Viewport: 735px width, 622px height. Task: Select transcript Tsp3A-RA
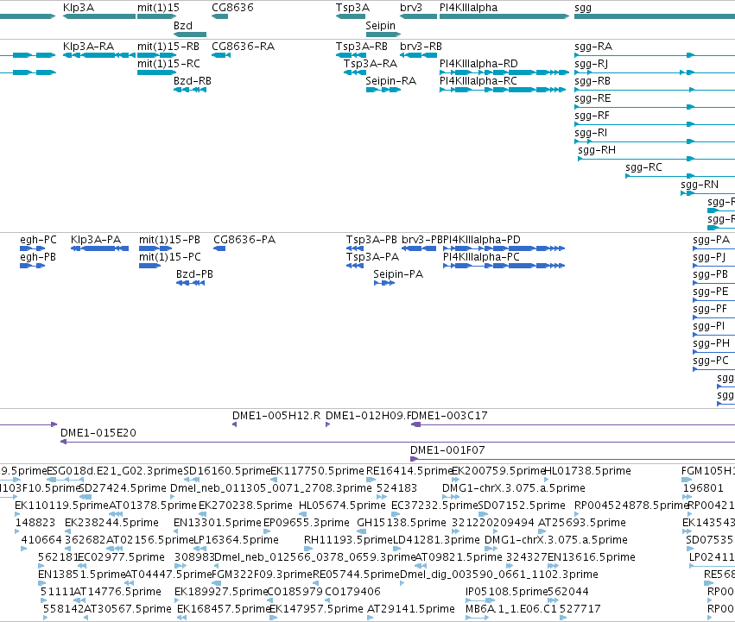click(x=355, y=72)
